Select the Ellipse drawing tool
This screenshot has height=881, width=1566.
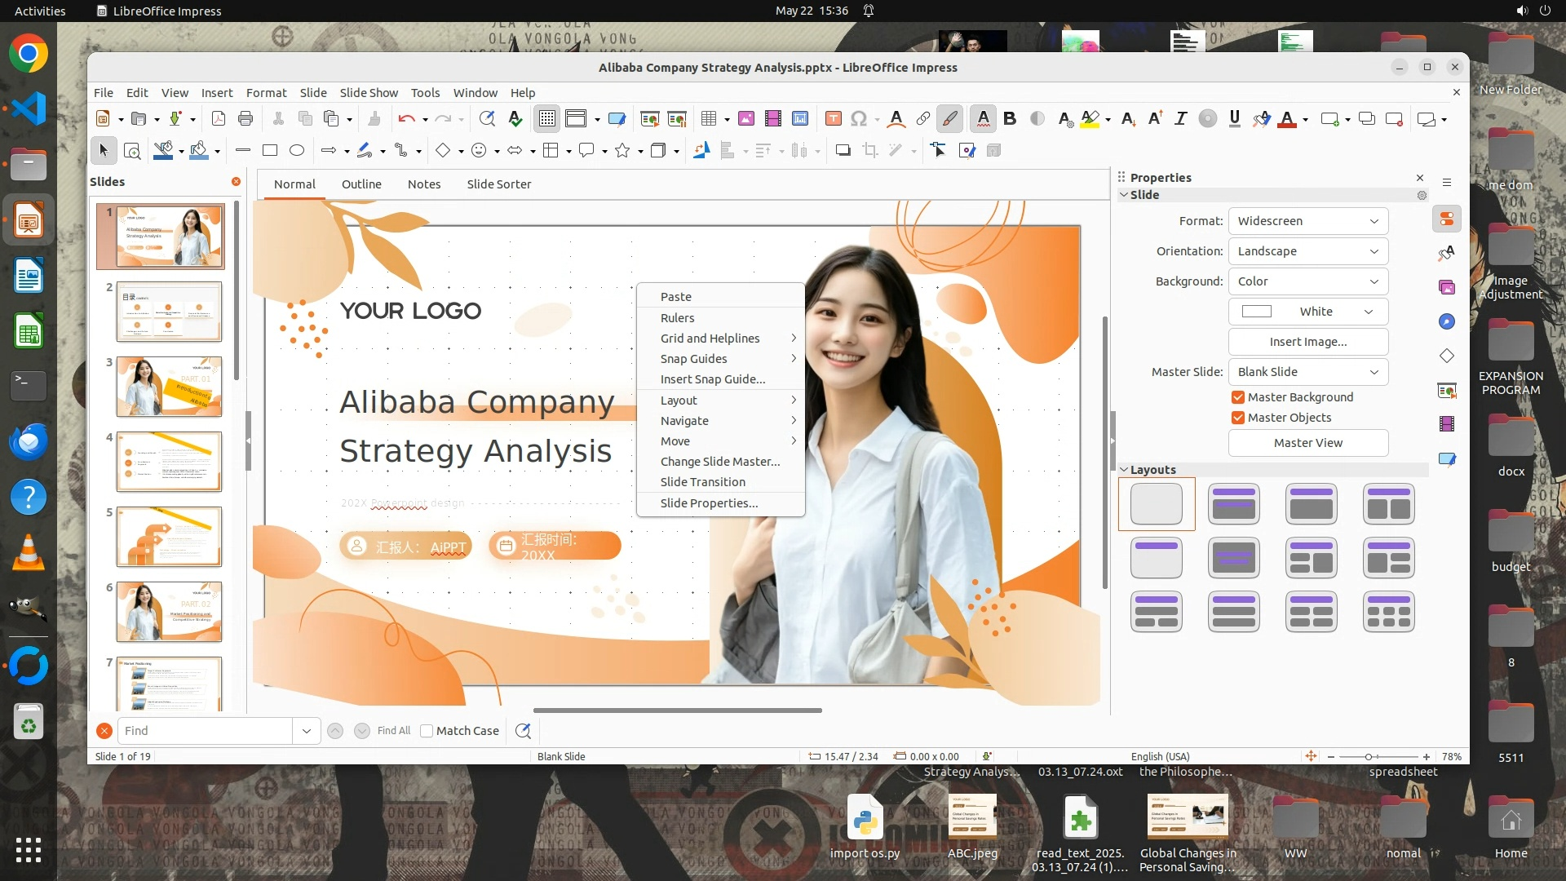[297, 150]
